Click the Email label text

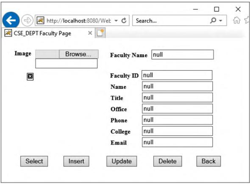[x=118, y=143]
